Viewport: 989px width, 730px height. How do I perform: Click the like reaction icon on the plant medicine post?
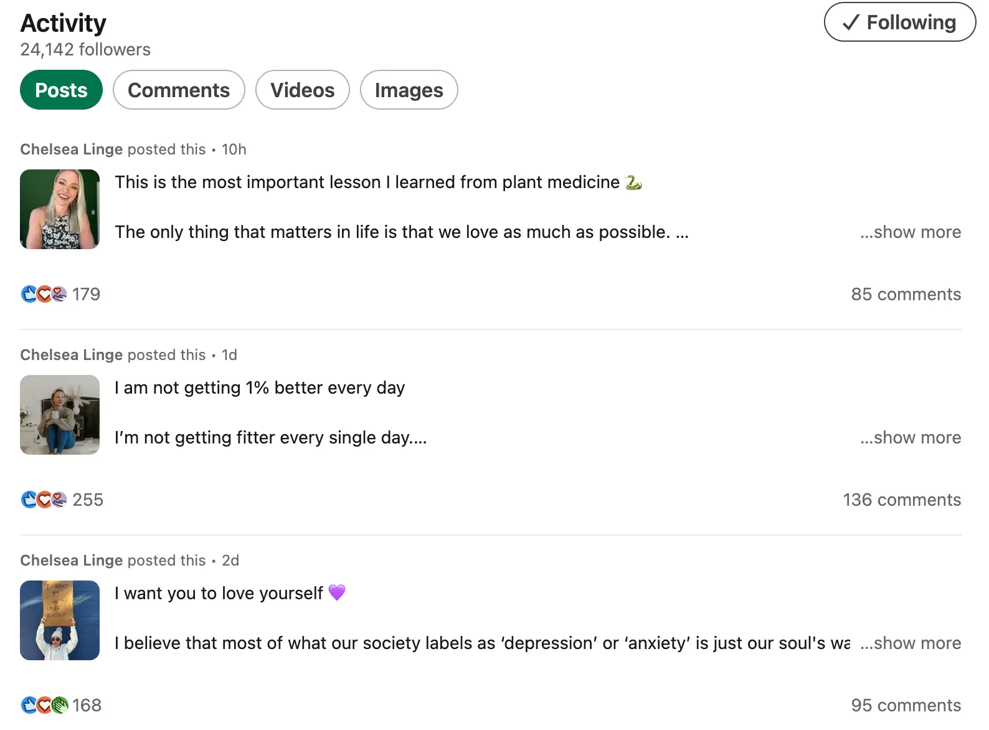tap(29, 294)
